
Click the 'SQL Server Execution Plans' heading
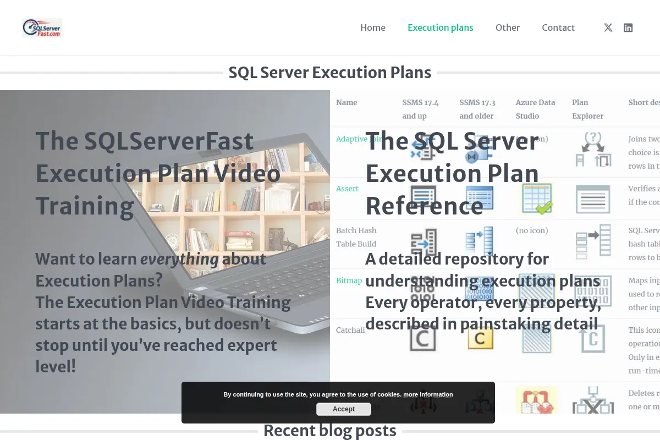330,72
